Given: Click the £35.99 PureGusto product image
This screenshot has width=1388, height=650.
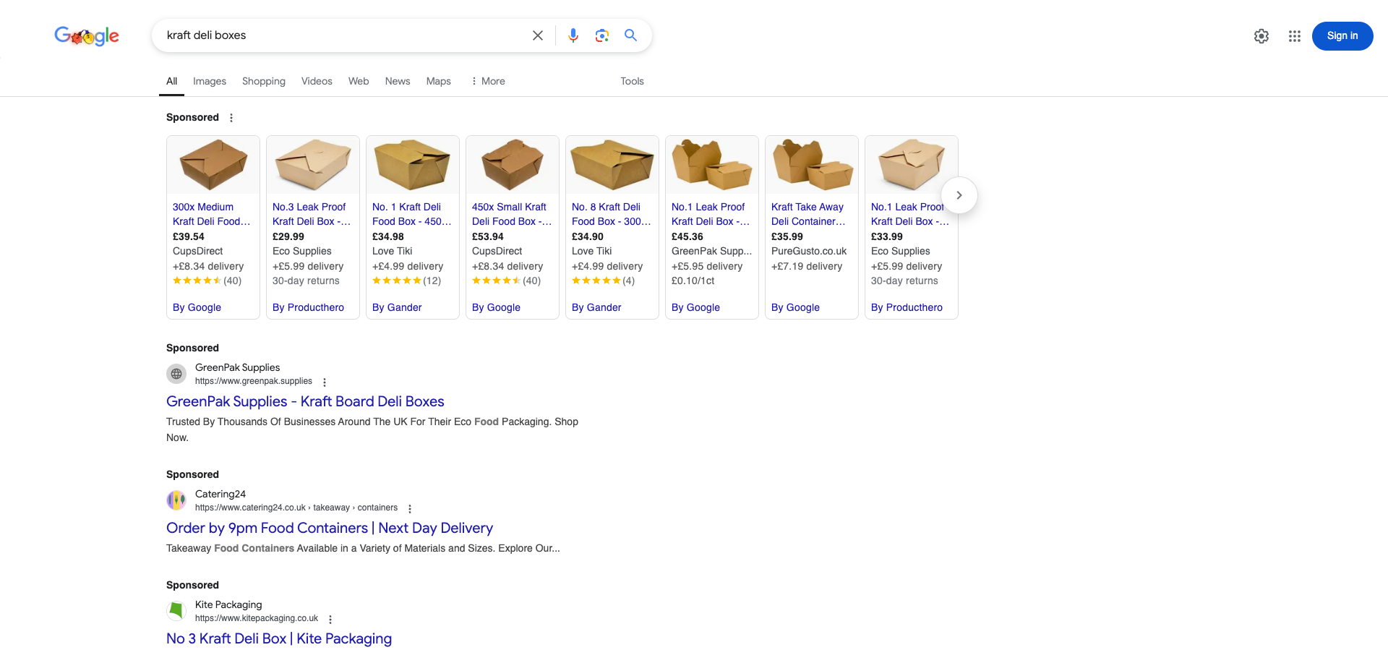Looking at the screenshot, I should pyautogui.click(x=812, y=165).
